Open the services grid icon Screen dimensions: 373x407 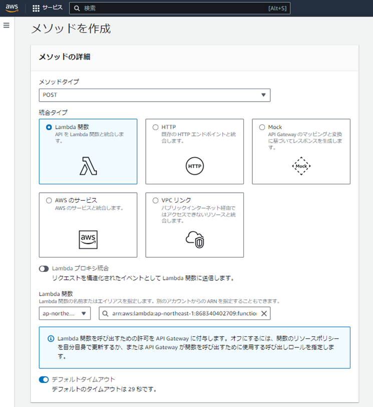click(x=36, y=9)
